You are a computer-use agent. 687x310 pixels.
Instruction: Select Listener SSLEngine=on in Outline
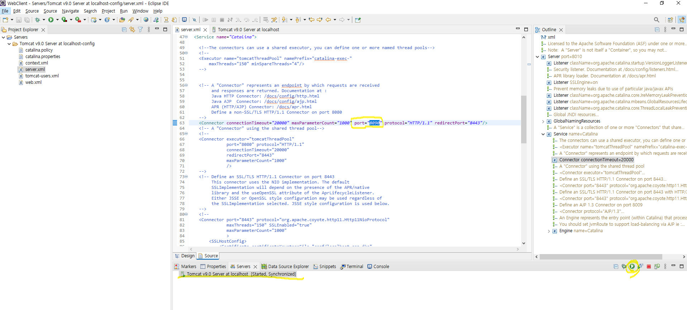576,82
